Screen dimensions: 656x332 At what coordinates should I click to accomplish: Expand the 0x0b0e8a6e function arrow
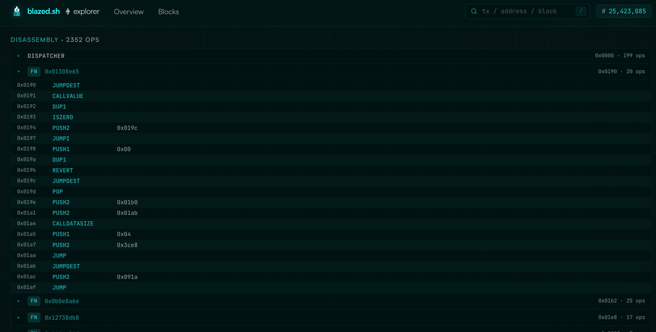[19, 301]
